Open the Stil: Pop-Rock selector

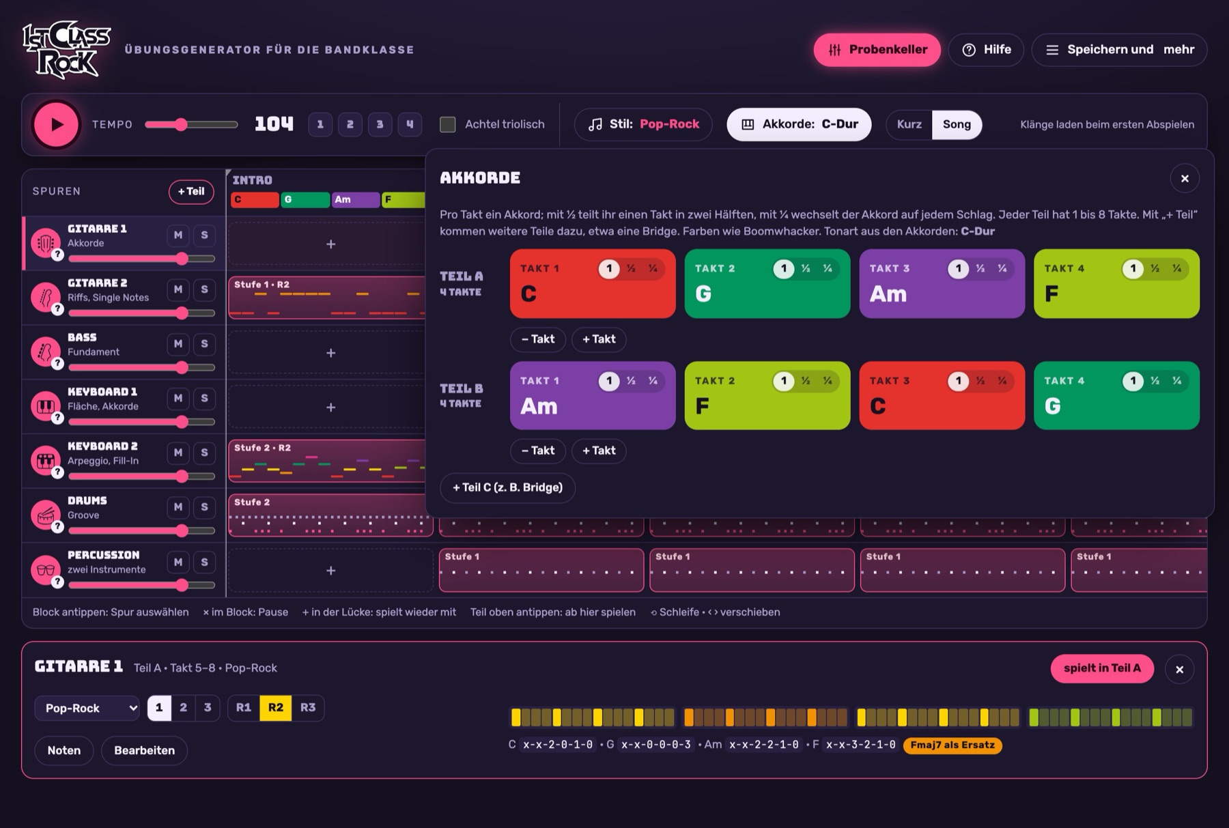(x=643, y=124)
